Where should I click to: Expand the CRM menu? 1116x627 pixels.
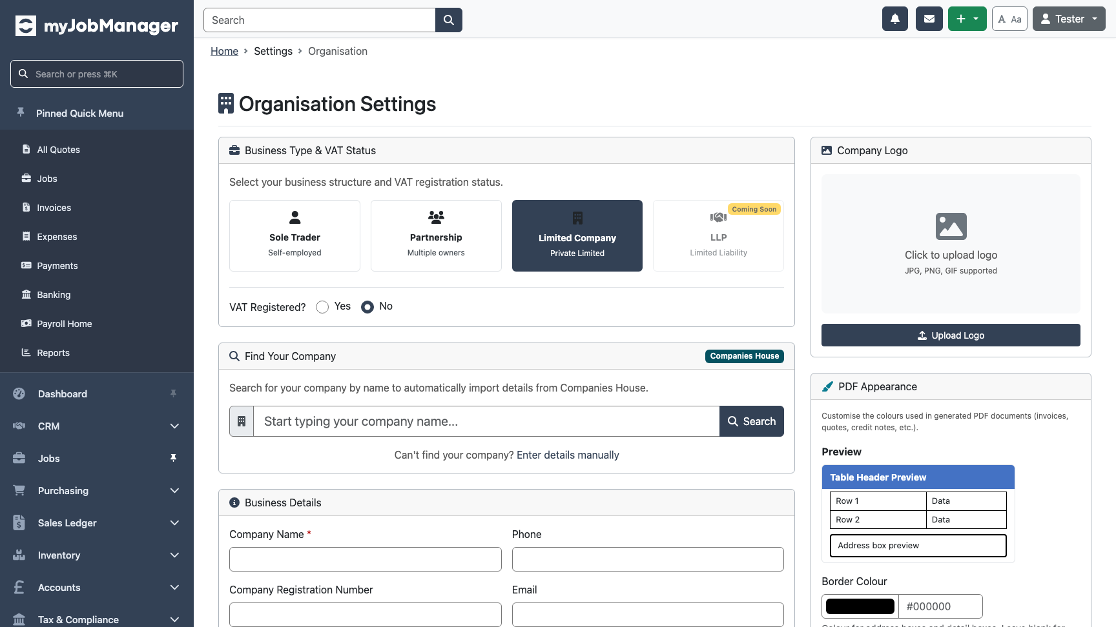pos(174,426)
